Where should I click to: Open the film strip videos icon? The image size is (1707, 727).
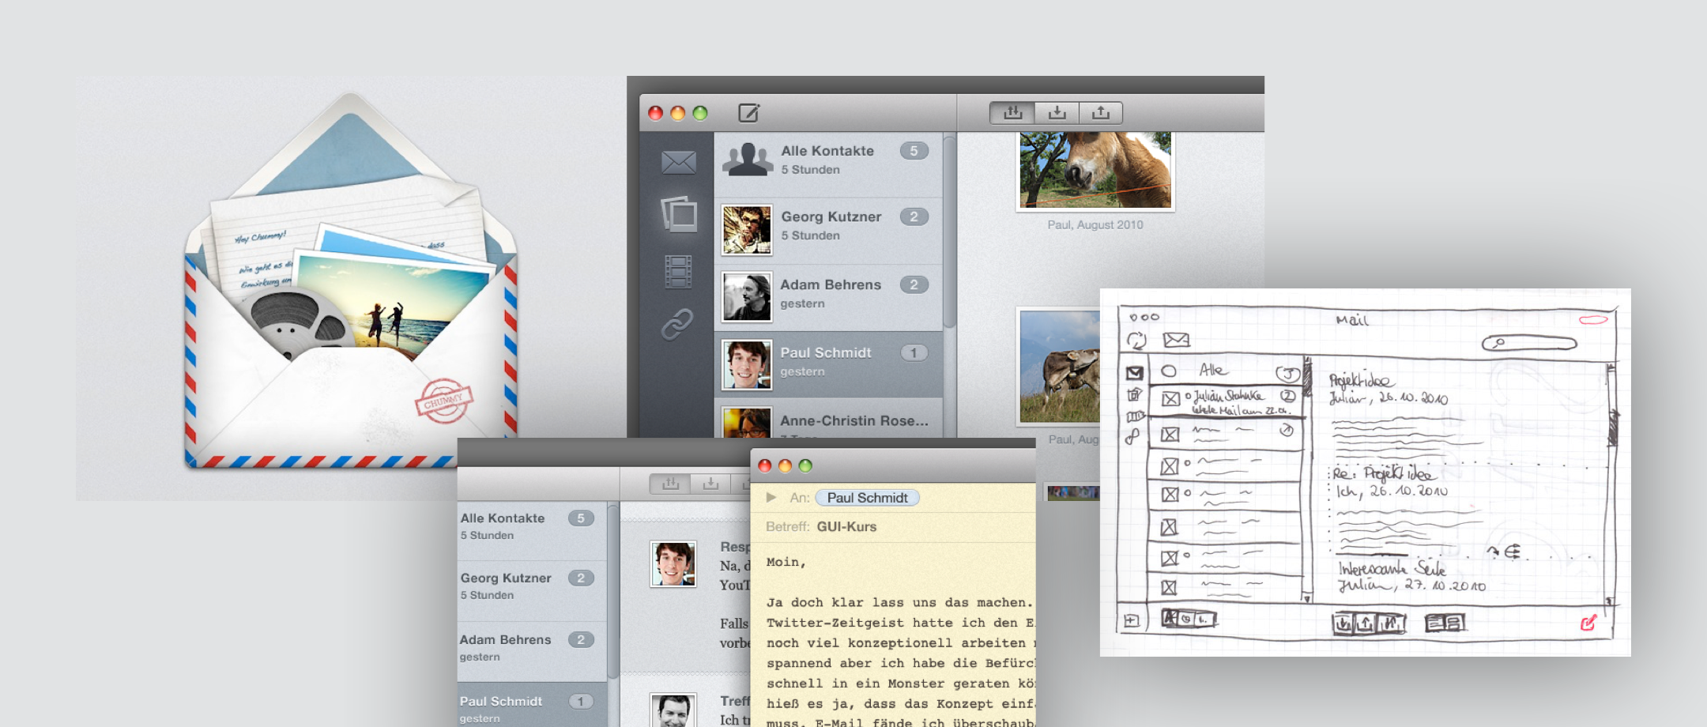[x=678, y=271]
